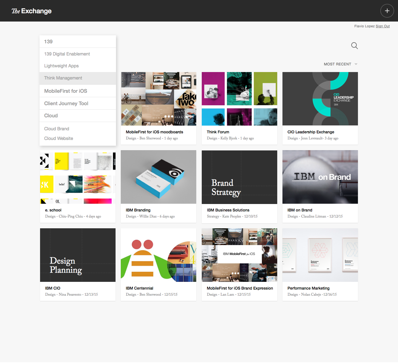Click 'CIO Leadership Exchange' card title

coord(311,132)
